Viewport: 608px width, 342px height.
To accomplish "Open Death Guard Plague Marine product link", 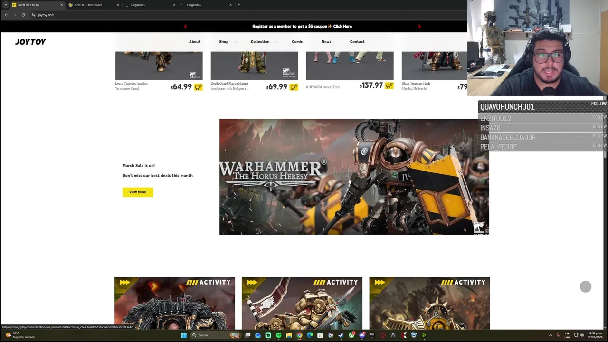I will [229, 86].
